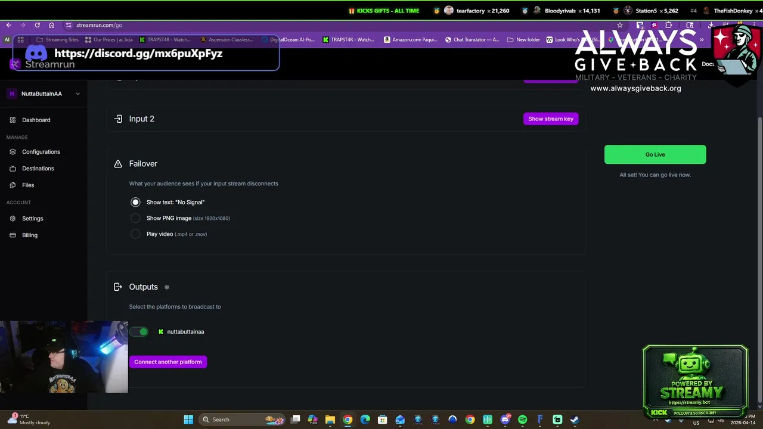Open account Settings page
The width and height of the screenshot is (763, 429).
coord(33,219)
